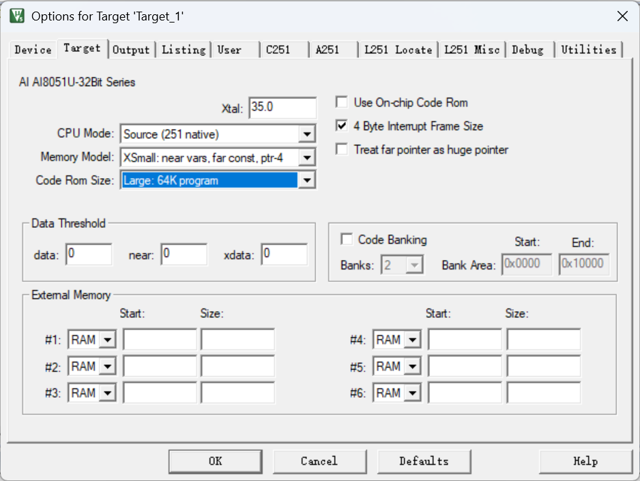Click the 'AI AI8051U-32Bit Series' device label
640x481 pixels.
point(77,82)
